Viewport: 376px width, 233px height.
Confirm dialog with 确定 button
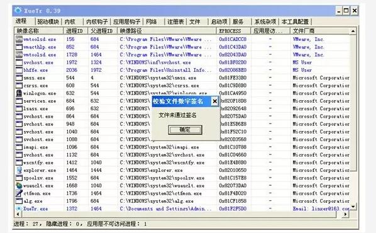point(185,130)
